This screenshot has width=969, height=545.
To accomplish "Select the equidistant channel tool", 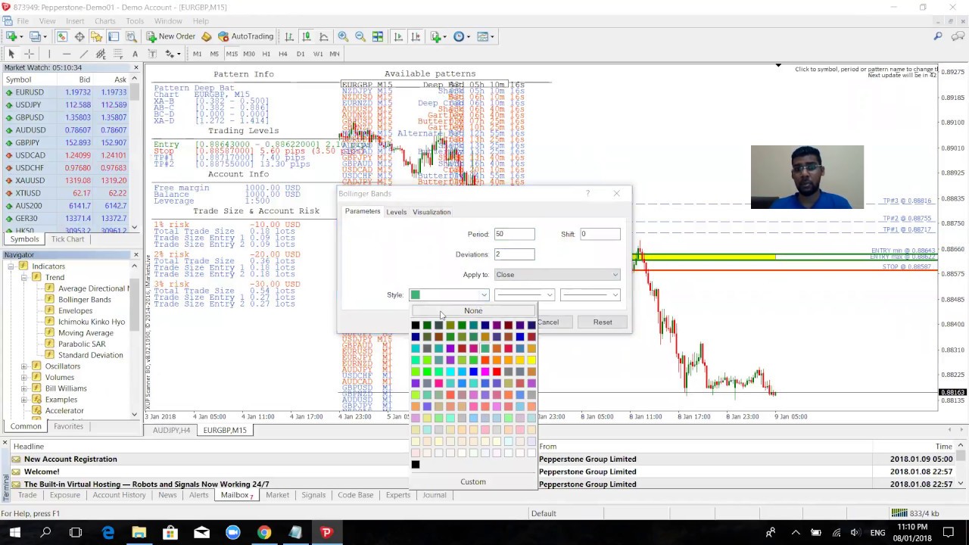I will (101, 54).
